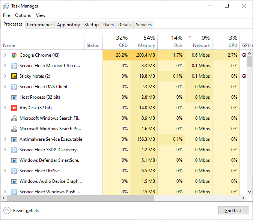Viewport: 253px width, 220px height.
Task: Sort by the GPU percentage column header
Action: coord(226,42)
